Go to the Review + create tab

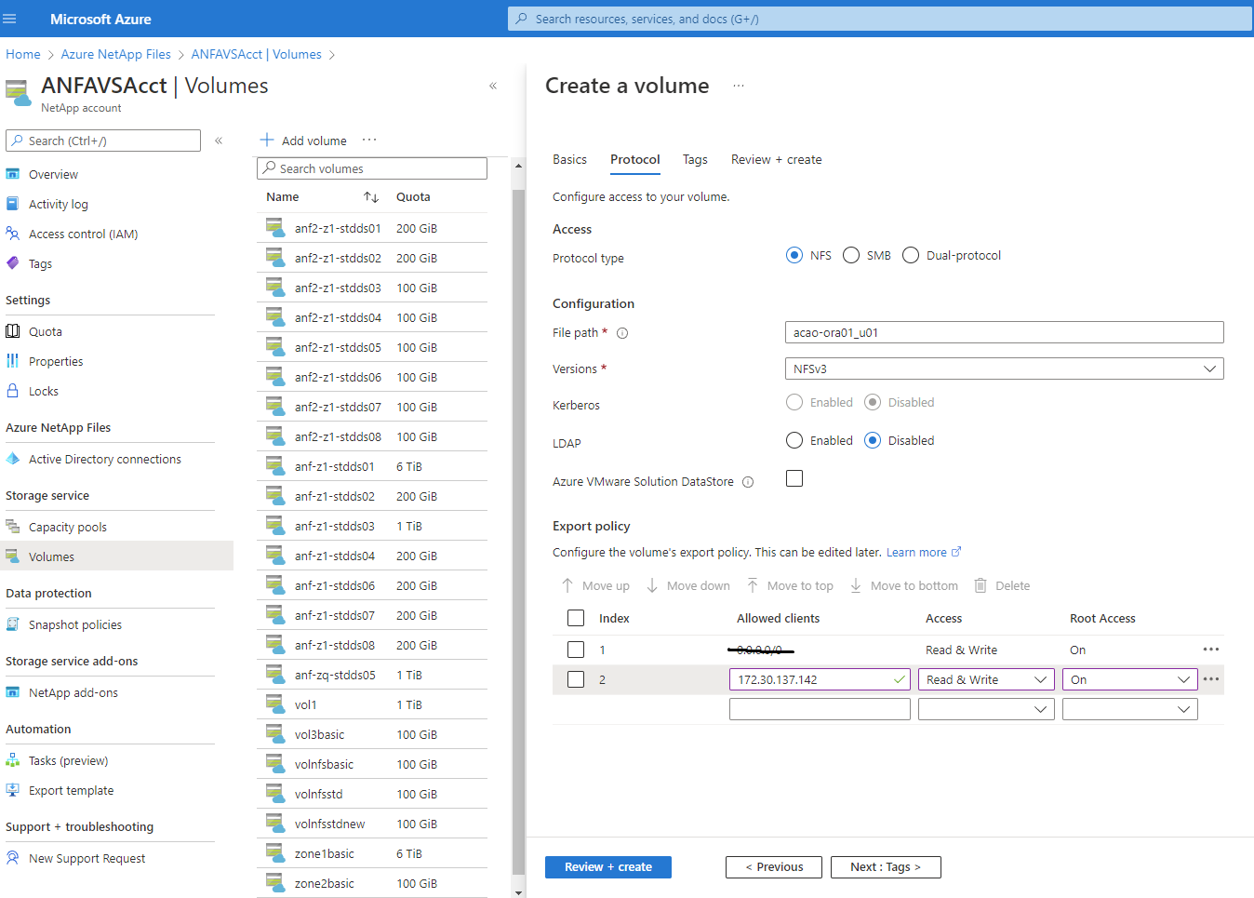pyautogui.click(x=776, y=160)
